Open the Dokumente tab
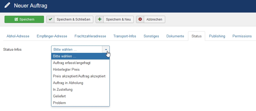The image size is (256, 111). (175, 36)
